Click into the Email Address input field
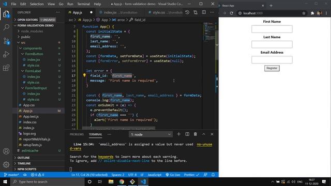This screenshot has height=186, width=331. point(272,60)
